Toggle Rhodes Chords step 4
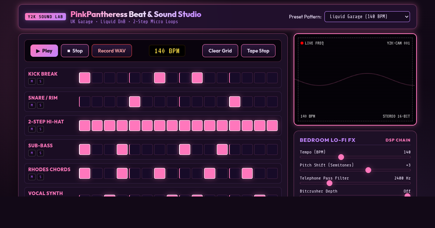The width and height of the screenshot is (435, 228). click(122, 173)
